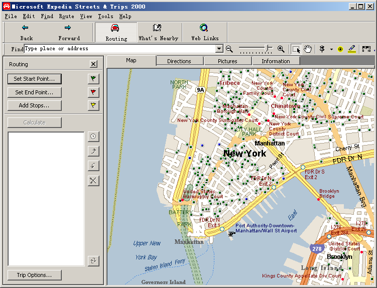
Task: Open Web Links from the toolbar
Action: point(205,33)
